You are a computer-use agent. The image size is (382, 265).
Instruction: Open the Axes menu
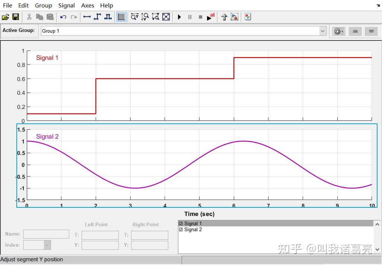(87, 5)
